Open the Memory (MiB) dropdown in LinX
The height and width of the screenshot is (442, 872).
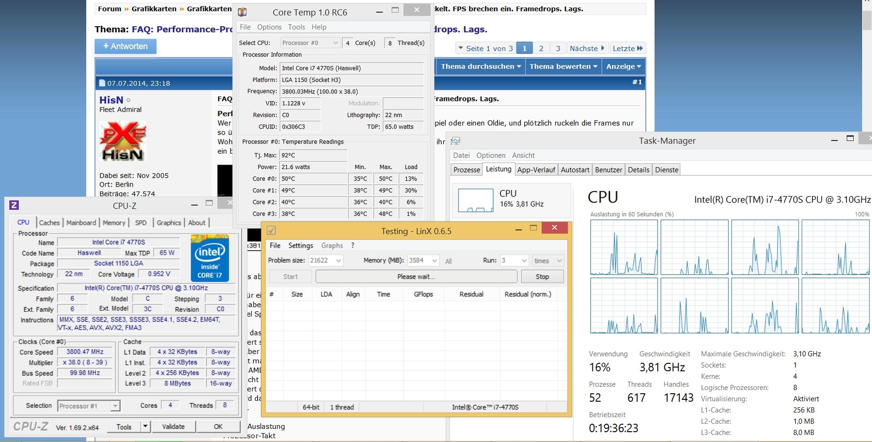423,261
